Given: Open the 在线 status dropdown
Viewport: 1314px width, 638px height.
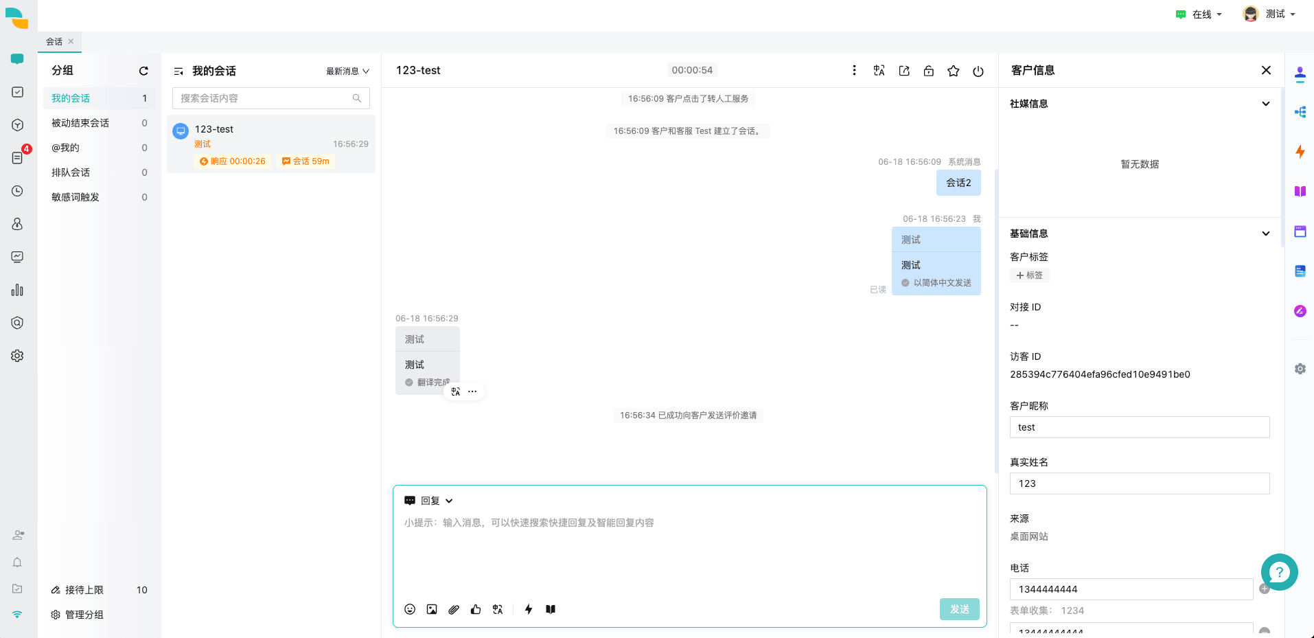Looking at the screenshot, I should coord(1199,14).
